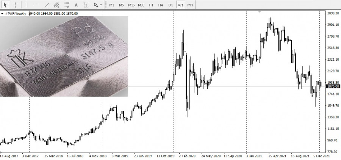Click '1549.70' on the price scale
341x160 pixels.
333,105
